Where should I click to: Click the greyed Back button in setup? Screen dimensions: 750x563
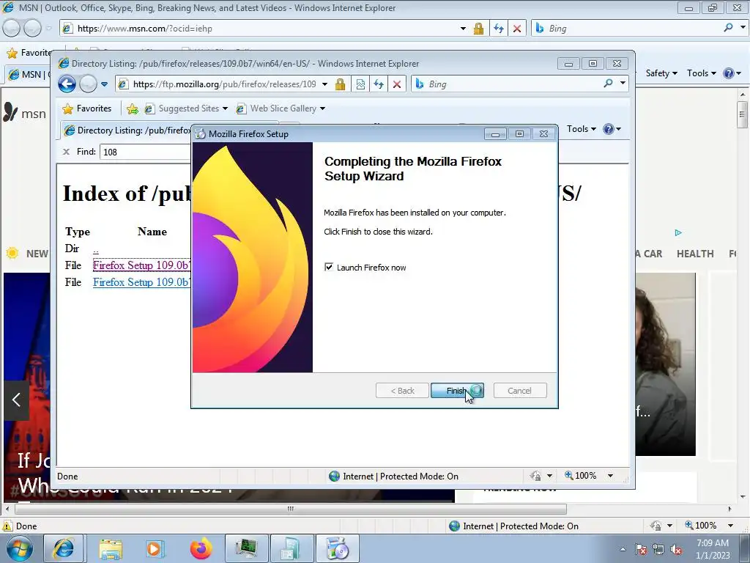pos(402,391)
